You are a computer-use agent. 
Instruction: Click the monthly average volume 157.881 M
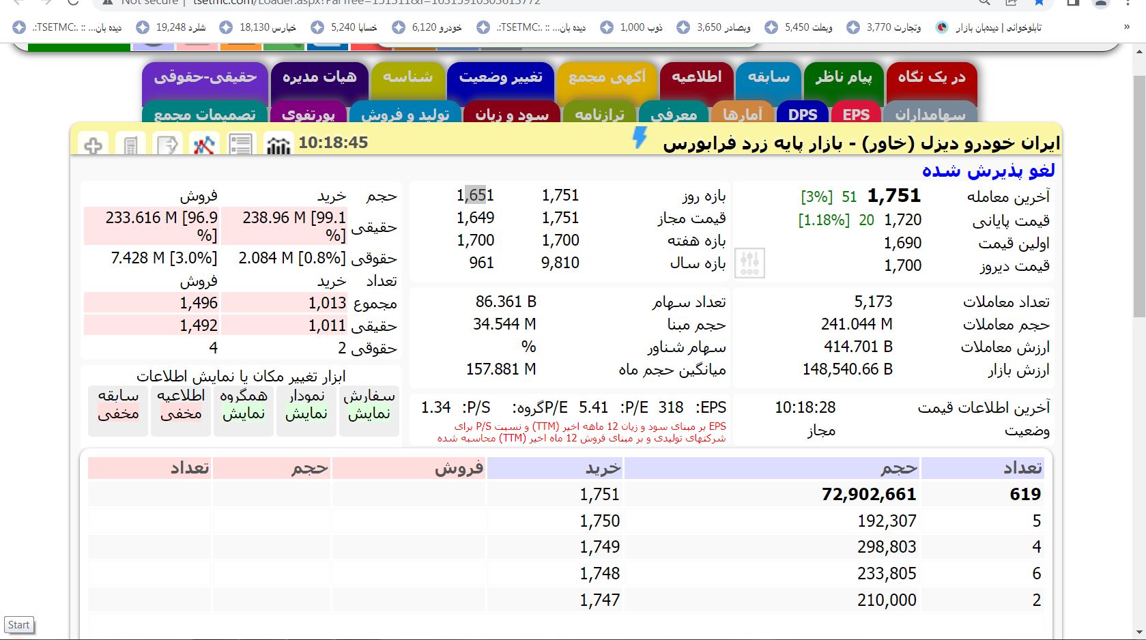[501, 369]
